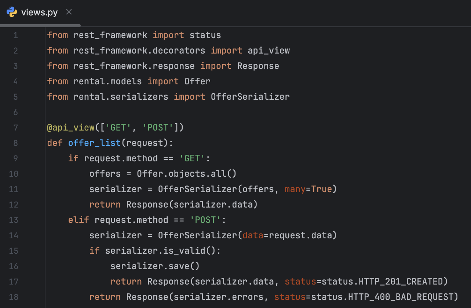Place cursor on the offer_list function name
The image size is (471, 308).
[94, 143]
